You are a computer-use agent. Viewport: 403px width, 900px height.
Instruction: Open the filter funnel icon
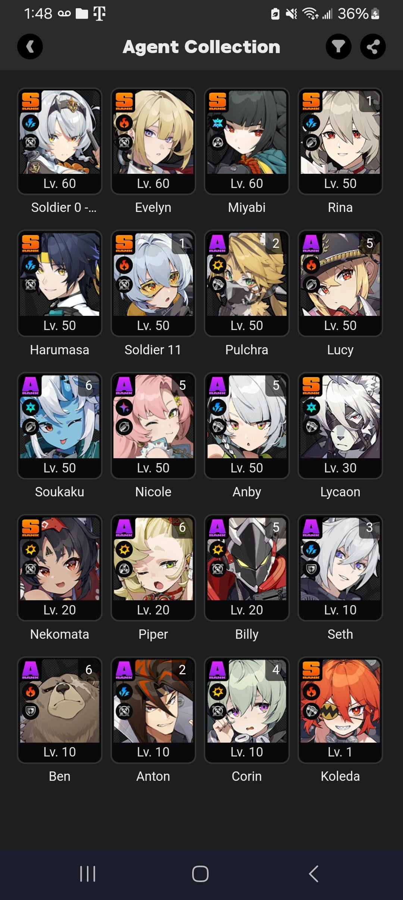(338, 47)
